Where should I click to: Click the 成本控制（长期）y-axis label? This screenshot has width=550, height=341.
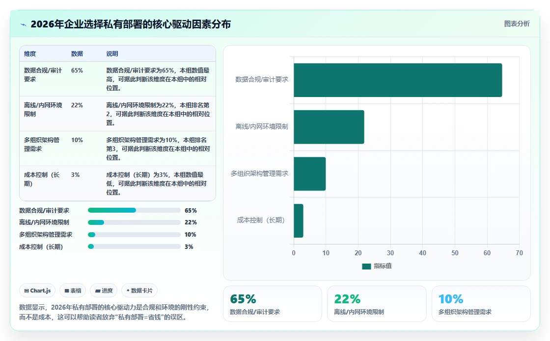(261, 220)
